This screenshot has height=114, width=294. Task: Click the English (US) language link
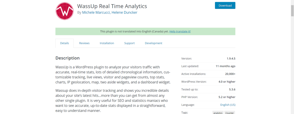click(x=228, y=105)
